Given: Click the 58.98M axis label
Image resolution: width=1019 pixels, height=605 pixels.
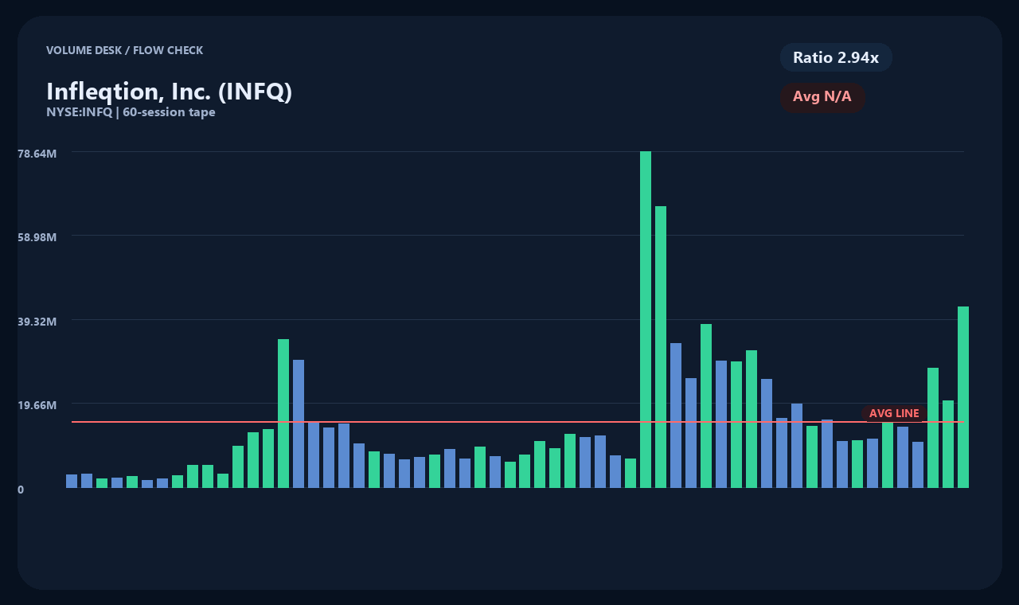Looking at the screenshot, I should click(x=37, y=237).
